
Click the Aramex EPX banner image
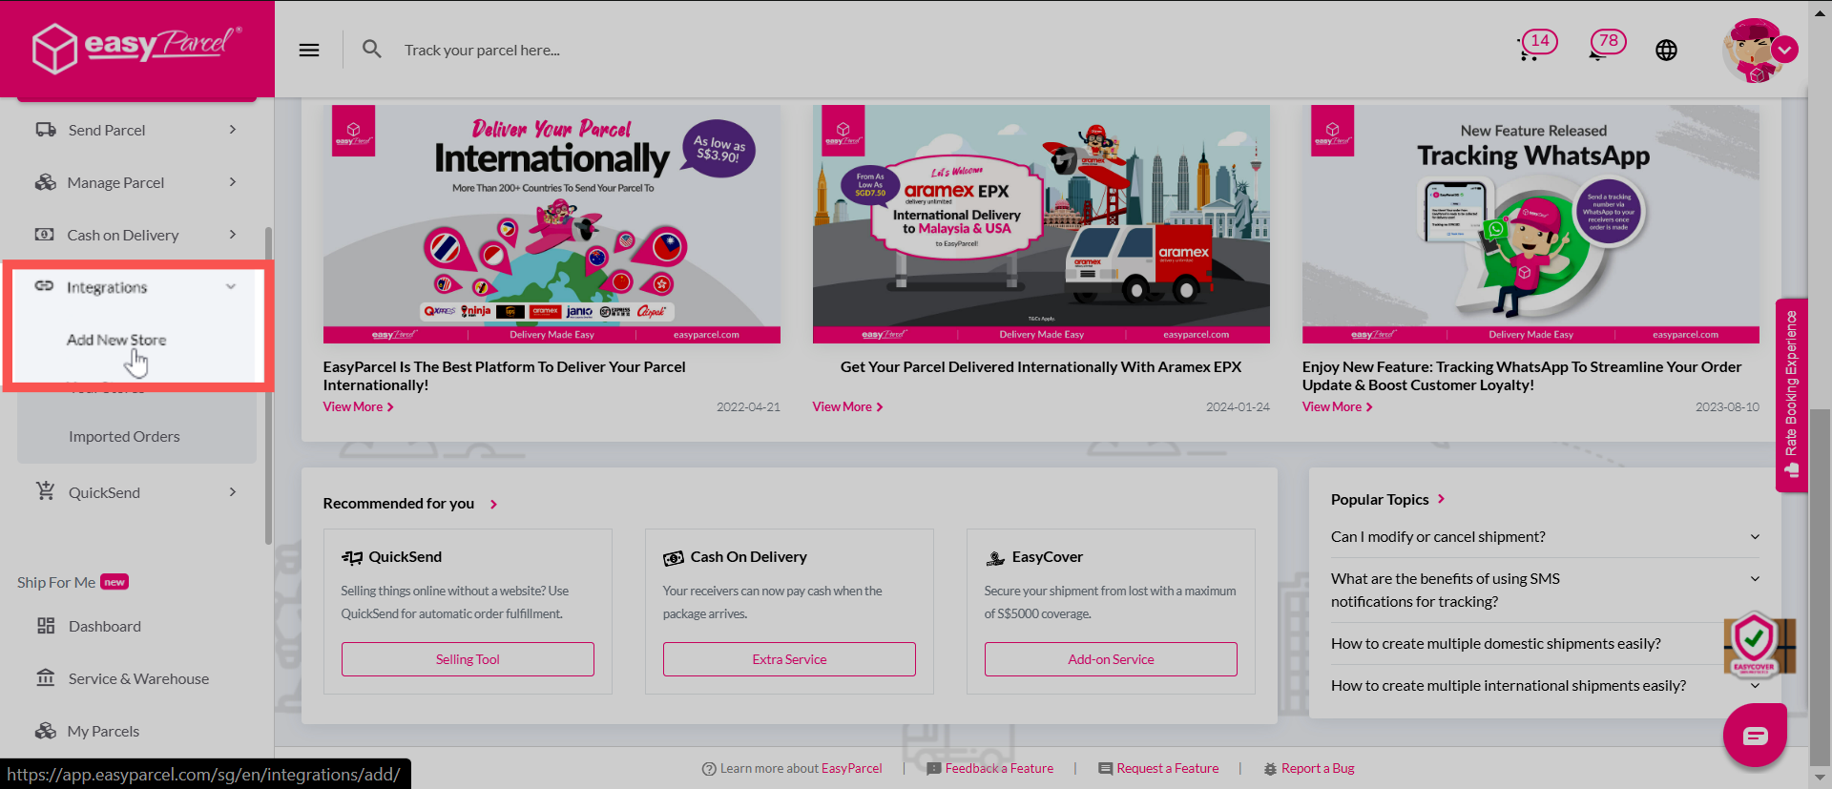(1041, 223)
